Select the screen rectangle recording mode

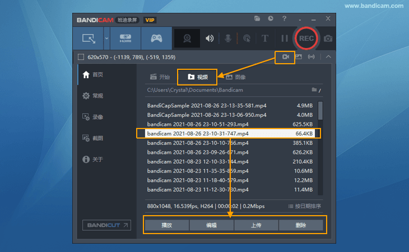(x=89, y=39)
